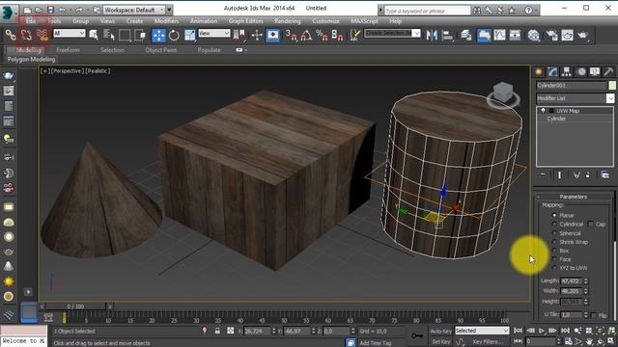Image resolution: width=618 pixels, height=347 pixels.
Task: Toggle Angle Snap tool
Action: pyautogui.click(x=306, y=36)
